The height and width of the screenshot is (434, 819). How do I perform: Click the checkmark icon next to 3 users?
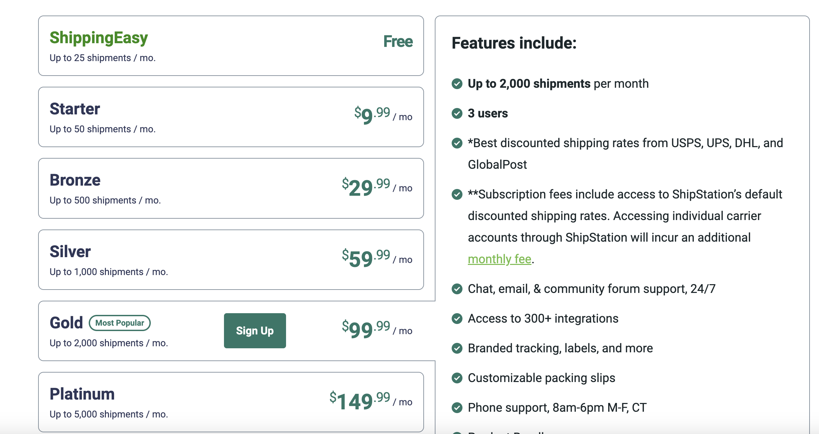tap(457, 113)
